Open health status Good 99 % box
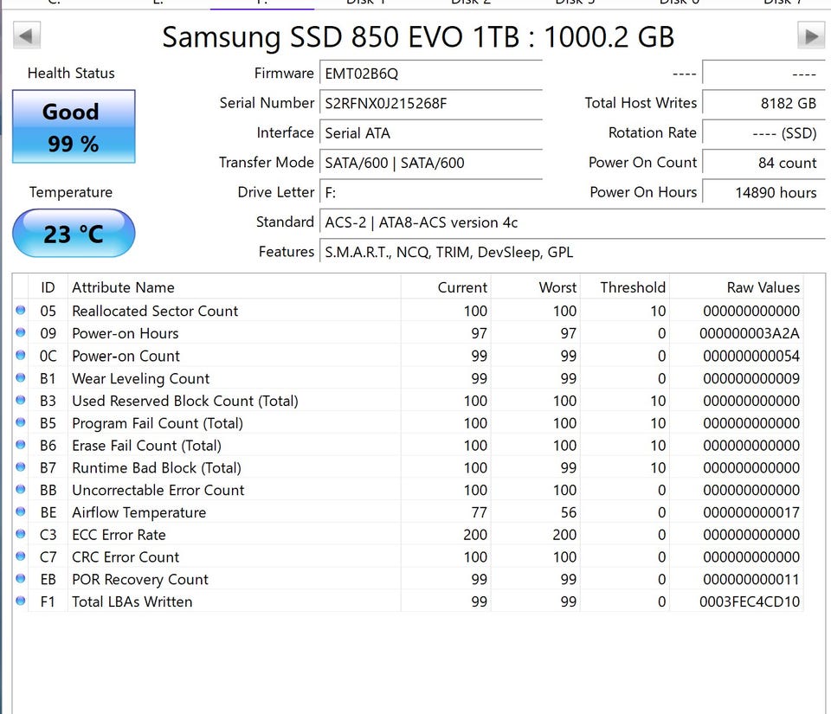 [74, 126]
